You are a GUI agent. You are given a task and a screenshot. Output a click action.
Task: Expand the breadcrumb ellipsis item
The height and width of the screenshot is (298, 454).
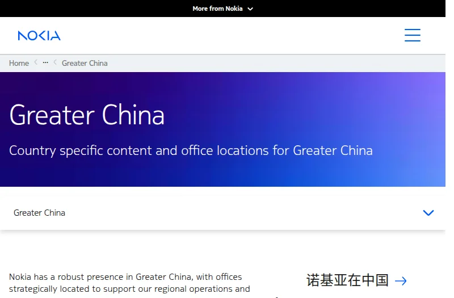coord(45,62)
